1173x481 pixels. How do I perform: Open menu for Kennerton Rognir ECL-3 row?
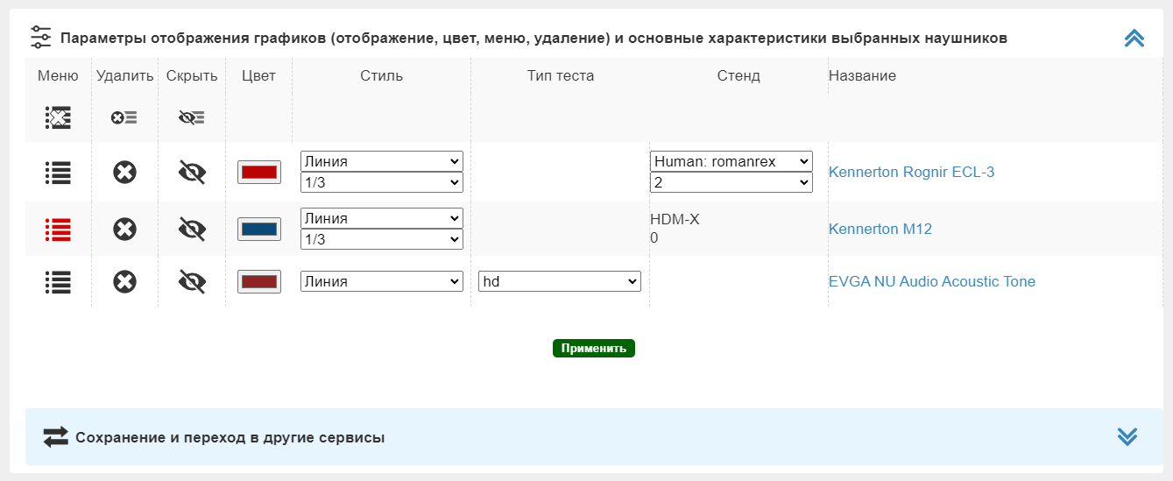(58, 173)
